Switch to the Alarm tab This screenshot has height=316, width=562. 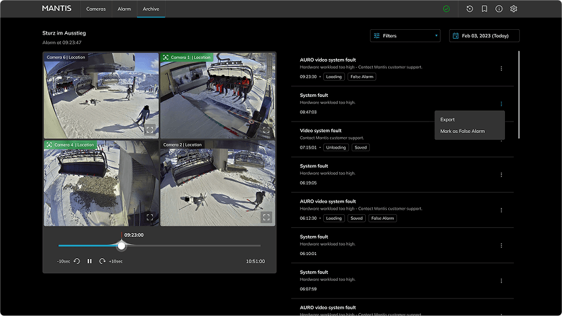coord(124,9)
